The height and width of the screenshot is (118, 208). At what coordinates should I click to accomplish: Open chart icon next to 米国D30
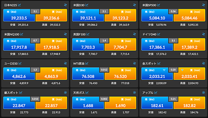coord(87,5)
